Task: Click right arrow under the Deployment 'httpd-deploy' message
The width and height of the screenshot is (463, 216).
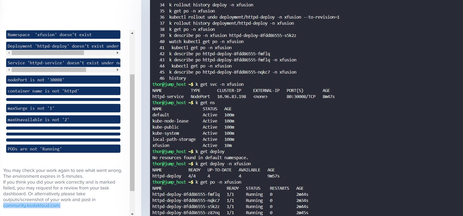Action: pyautogui.click(x=117, y=53)
